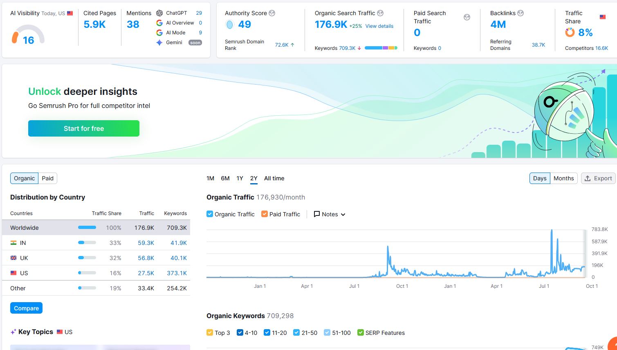Open the IN traffic value 59.3K
The height and width of the screenshot is (350, 617).
[x=146, y=243]
